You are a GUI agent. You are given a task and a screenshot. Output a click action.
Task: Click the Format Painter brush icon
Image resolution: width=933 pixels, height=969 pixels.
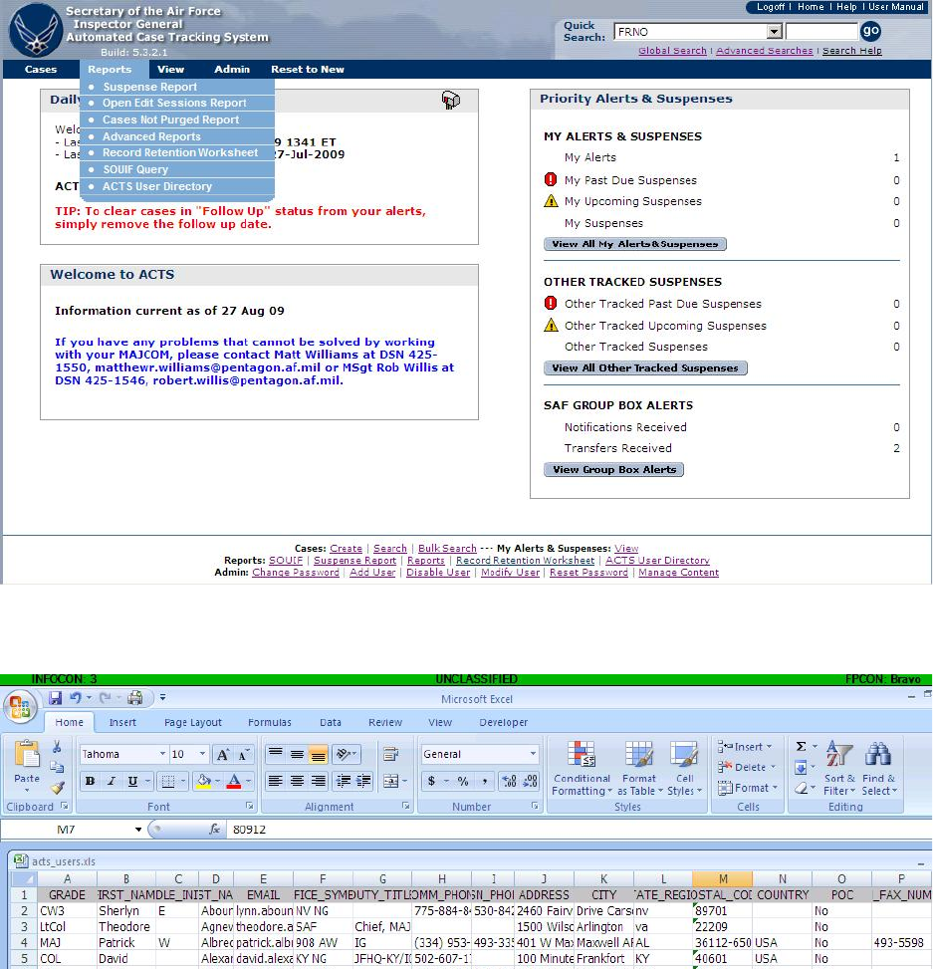pyautogui.click(x=57, y=788)
